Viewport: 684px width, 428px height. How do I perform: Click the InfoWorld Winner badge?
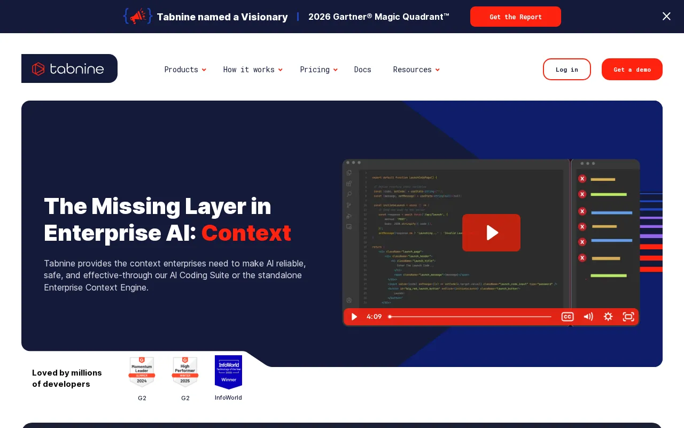point(228,372)
